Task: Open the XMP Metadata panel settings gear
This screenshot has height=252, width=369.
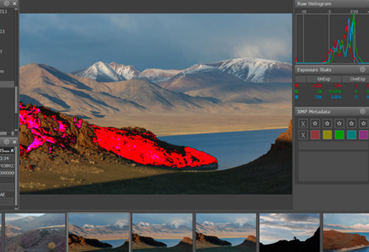Action: pos(362,111)
